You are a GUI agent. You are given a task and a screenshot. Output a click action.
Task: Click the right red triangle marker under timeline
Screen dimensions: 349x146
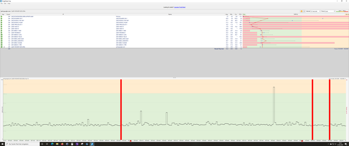(x=302, y=141)
